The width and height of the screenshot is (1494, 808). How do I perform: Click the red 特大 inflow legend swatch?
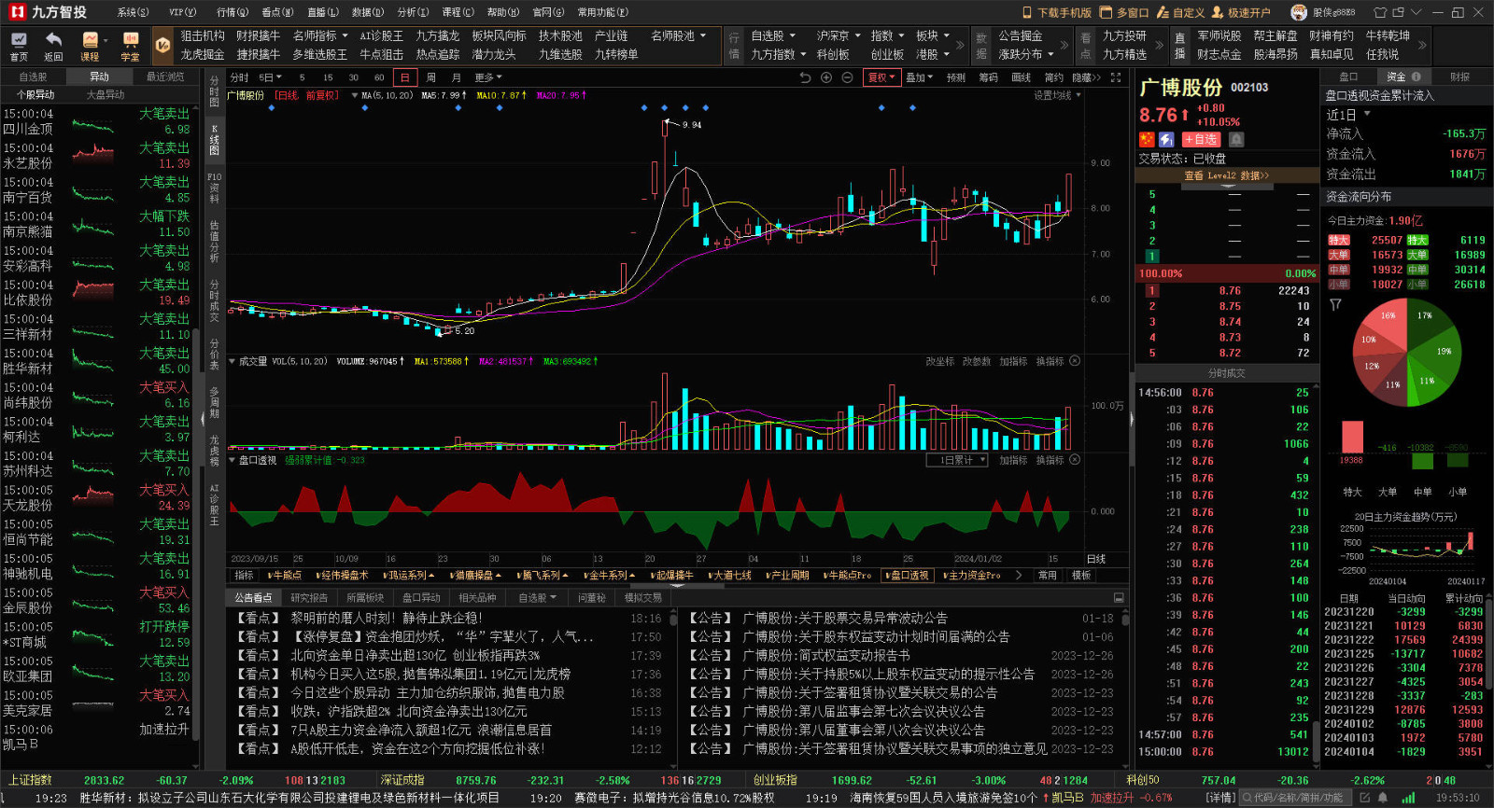click(x=1339, y=240)
